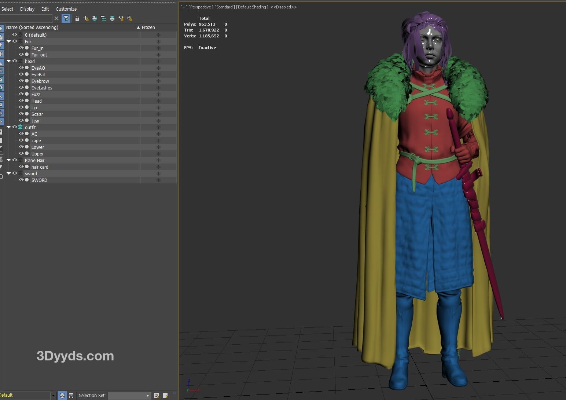The width and height of the screenshot is (566, 400).
Task: Click the Default Shading viewport label
Action: tap(252, 7)
